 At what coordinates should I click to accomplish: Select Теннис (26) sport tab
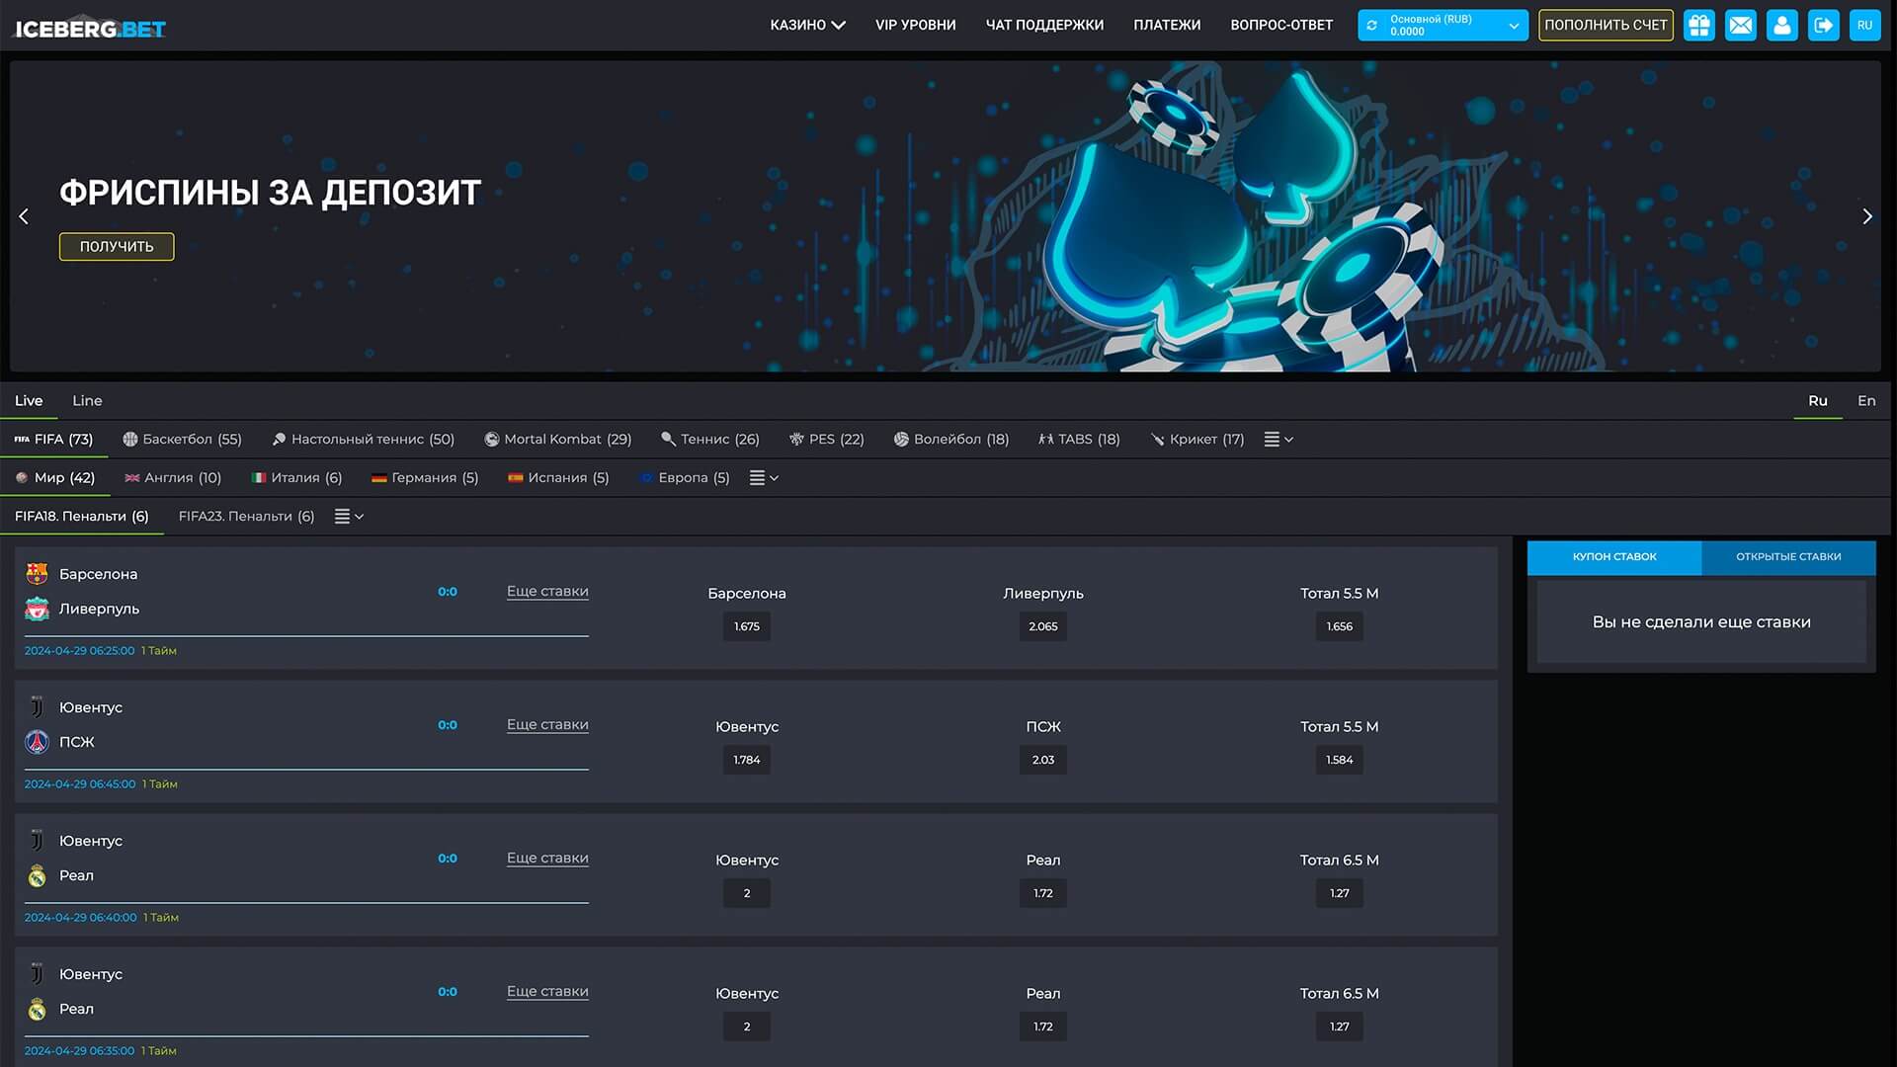point(709,440)
